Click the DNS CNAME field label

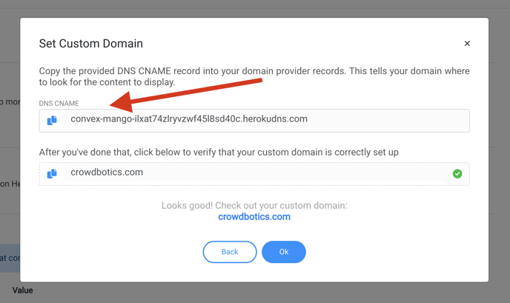59,104
